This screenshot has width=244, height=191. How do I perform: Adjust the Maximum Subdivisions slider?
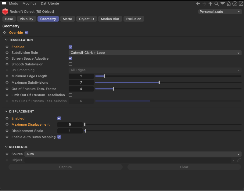point(168,82)
